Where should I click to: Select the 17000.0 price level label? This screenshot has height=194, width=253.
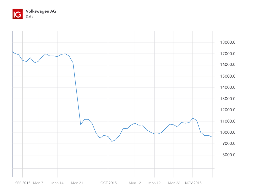(228, 54)
